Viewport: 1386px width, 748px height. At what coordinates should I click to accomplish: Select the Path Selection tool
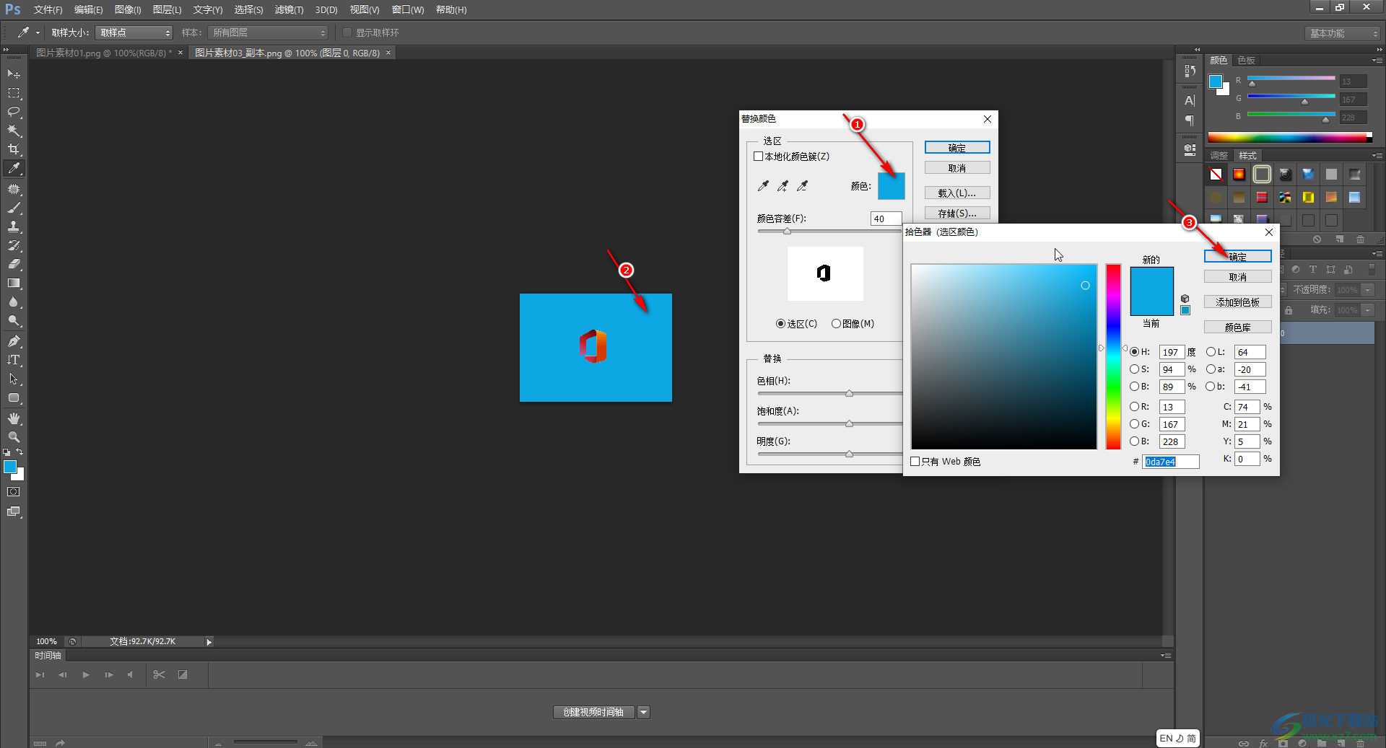[x=14, y=379]
